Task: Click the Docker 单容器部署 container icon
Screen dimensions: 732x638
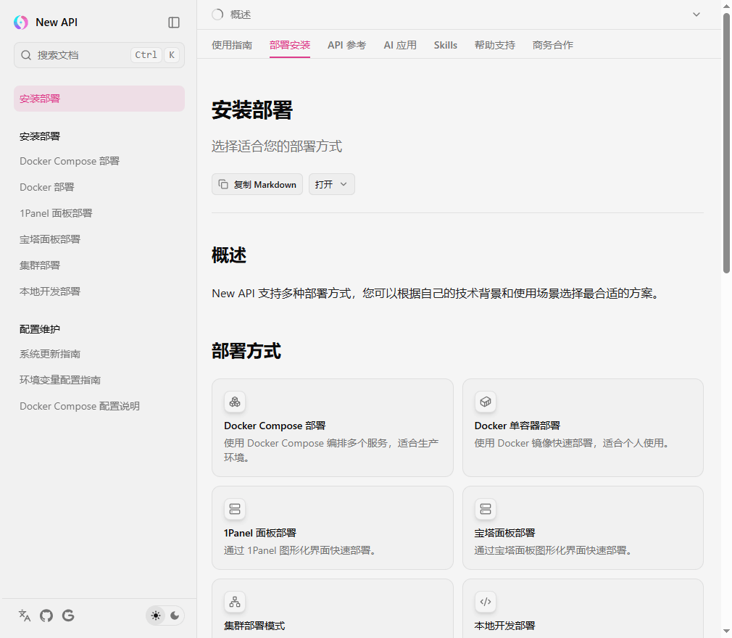Action: pyautogui.click(x=486, y=402)
